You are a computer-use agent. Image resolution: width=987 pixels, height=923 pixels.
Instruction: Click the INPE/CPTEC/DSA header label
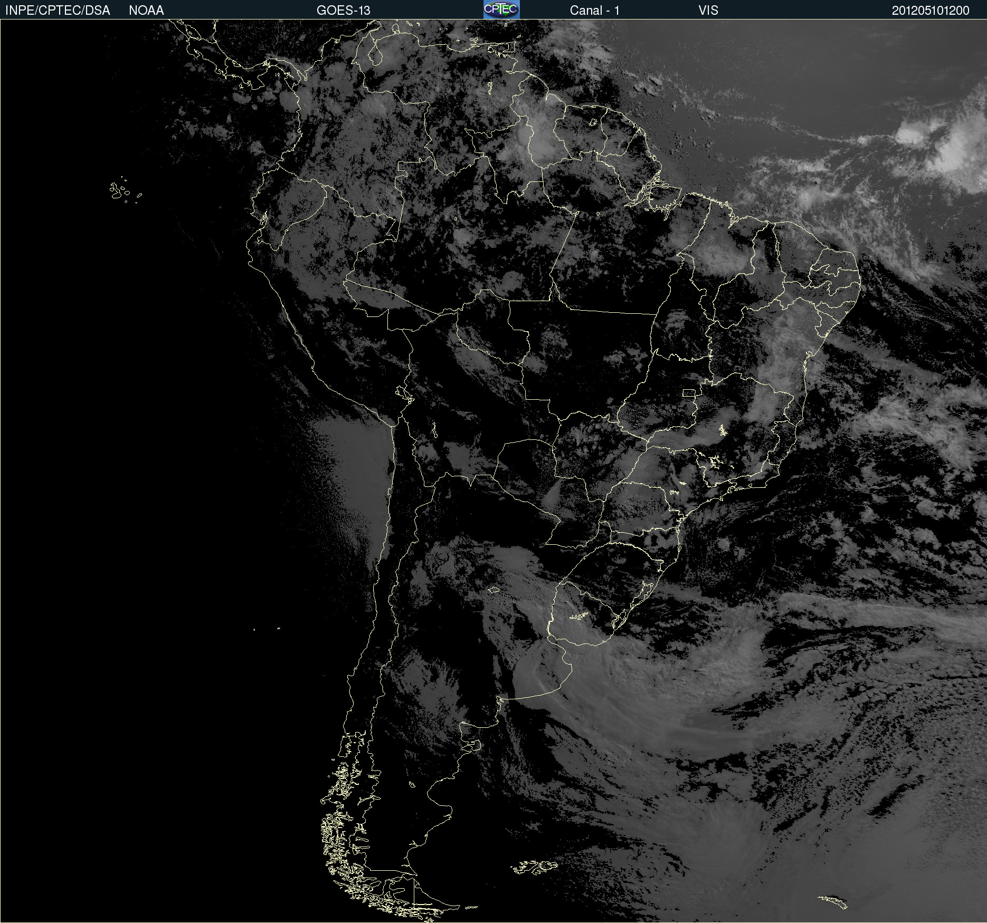[58, 11]
